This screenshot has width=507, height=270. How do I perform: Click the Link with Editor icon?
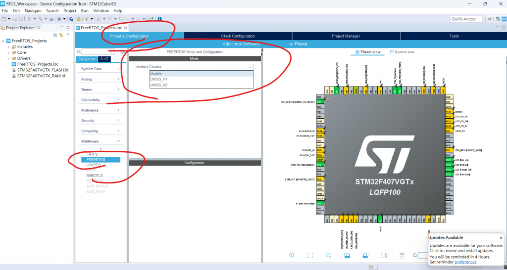tap(61, 35)
